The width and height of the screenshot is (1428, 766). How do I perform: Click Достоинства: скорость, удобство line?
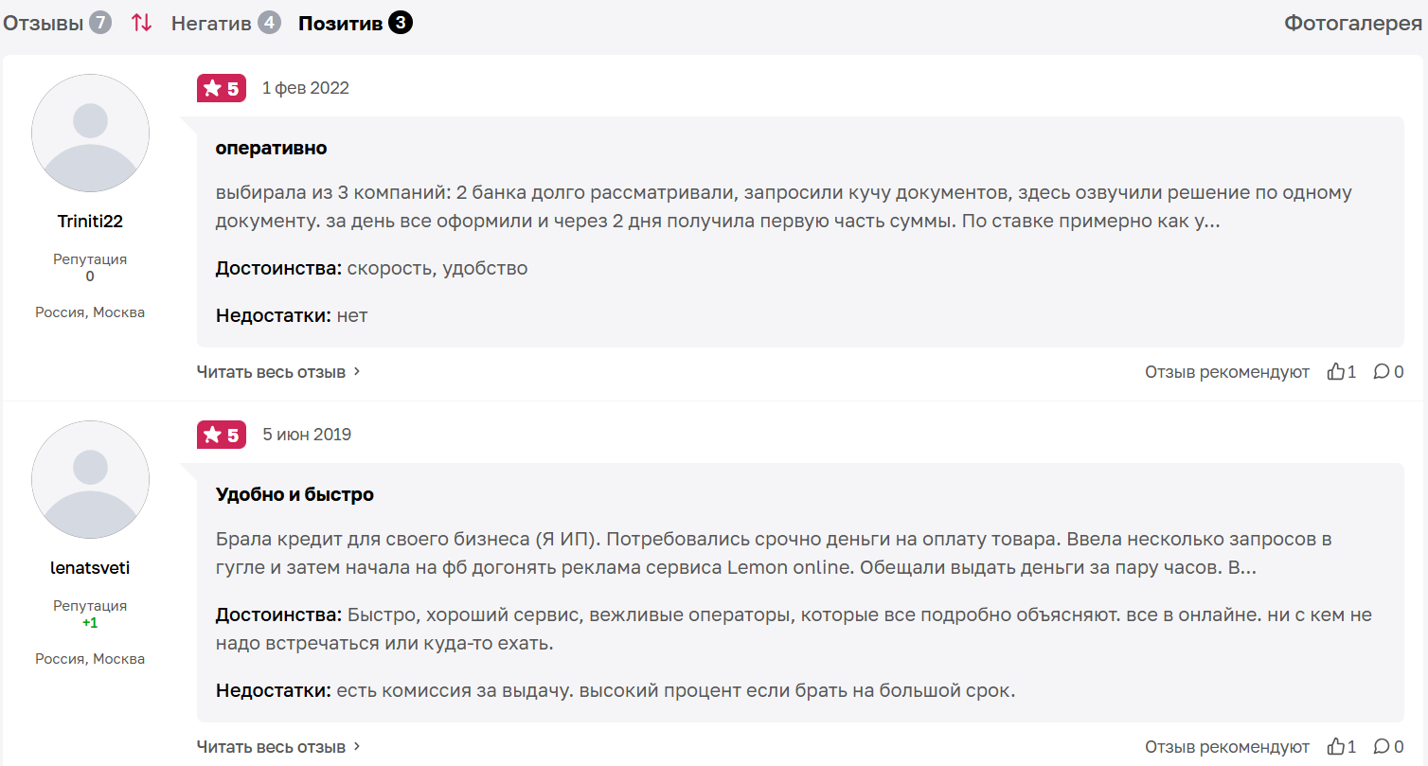coord(371,268)
